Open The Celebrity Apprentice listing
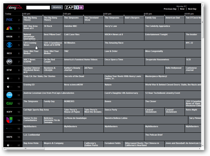This screenshot has width=210, height=156. (x=173, y=28)
